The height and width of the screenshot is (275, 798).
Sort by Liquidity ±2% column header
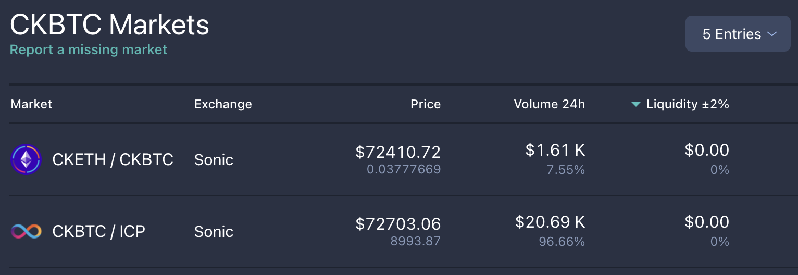coord(687,104)
